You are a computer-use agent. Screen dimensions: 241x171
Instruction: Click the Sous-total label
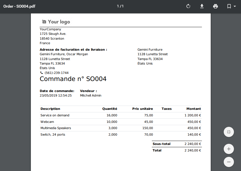[x=161, y=144]
